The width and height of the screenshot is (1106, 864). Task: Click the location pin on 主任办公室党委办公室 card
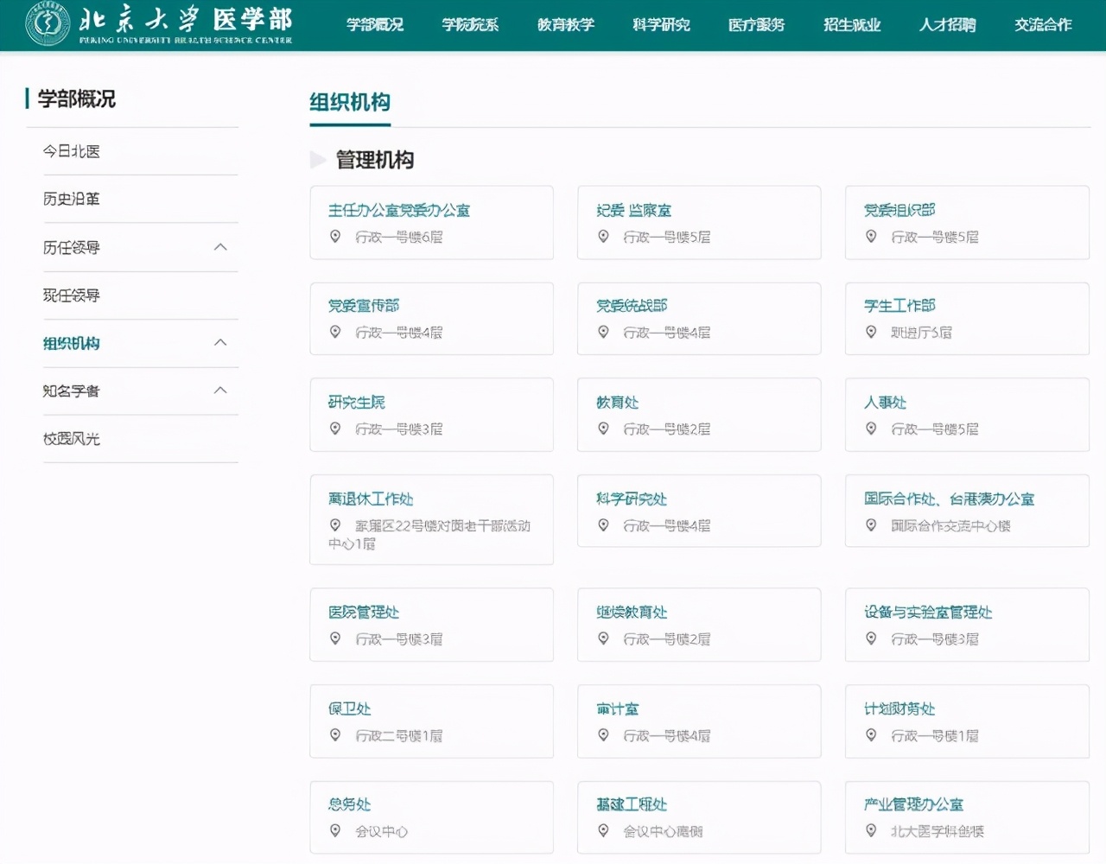pyautogui.click(x=335, y=236)
